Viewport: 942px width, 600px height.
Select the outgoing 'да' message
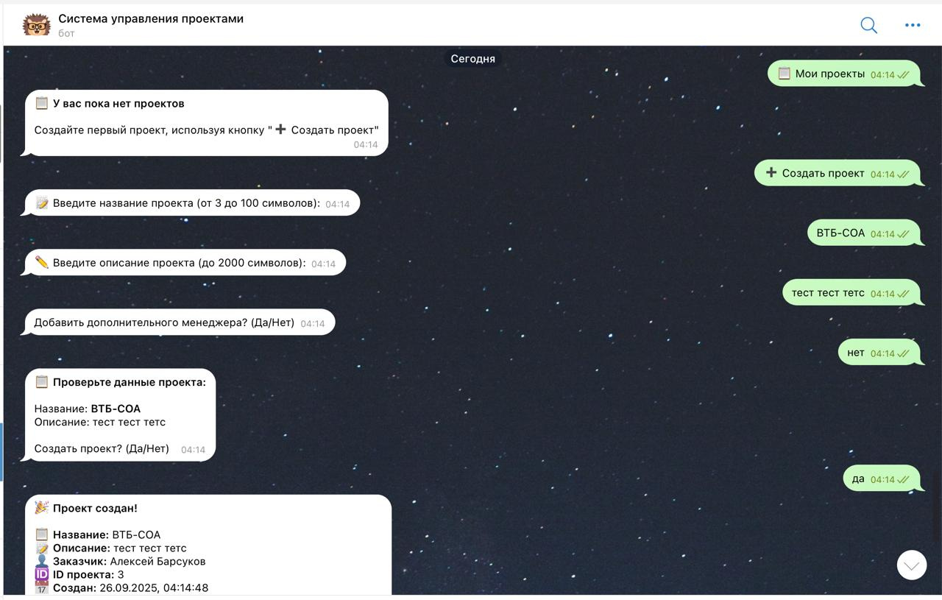click(882, 479)
